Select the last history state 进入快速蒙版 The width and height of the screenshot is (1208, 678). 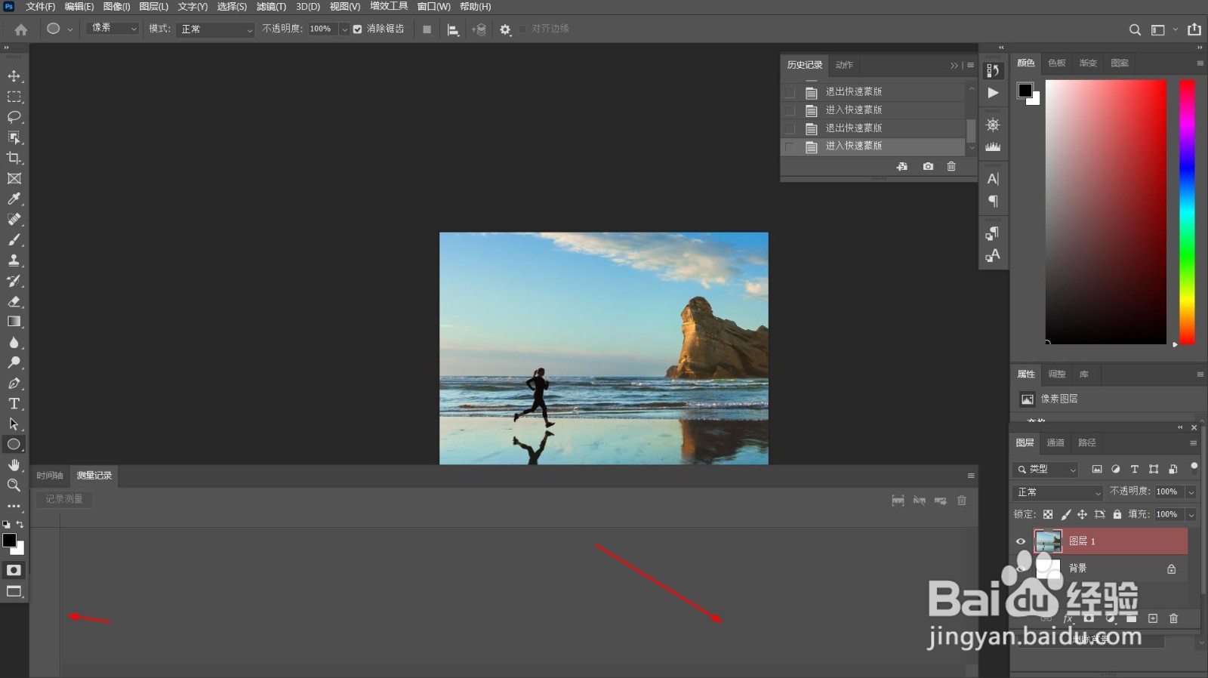pos(873,146)
